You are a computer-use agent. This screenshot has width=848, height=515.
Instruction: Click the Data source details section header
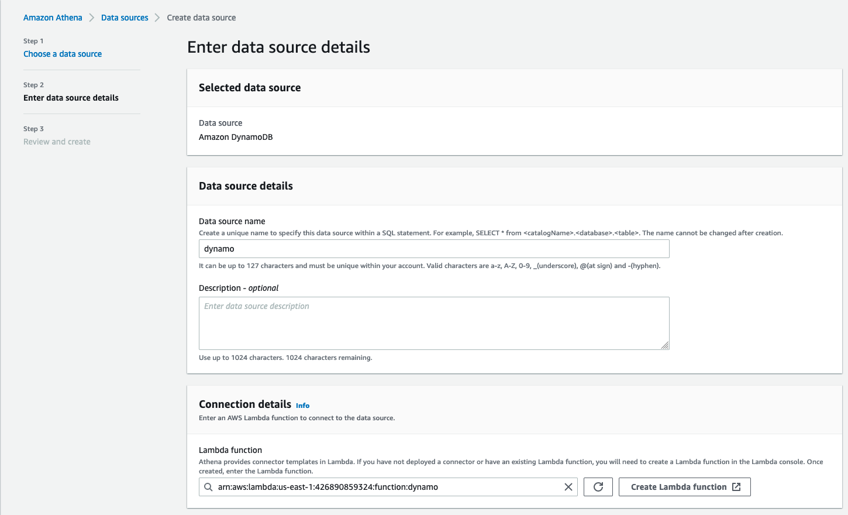(246, 186)
